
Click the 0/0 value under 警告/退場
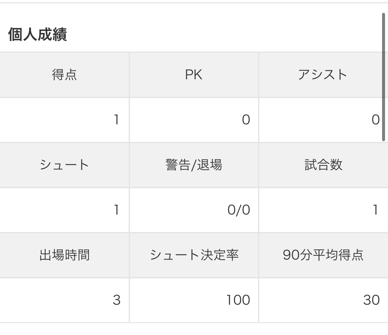(x=239, y=210)
